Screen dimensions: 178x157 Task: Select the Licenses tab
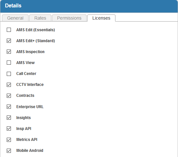pyautogui.click(x=101, y=18)
